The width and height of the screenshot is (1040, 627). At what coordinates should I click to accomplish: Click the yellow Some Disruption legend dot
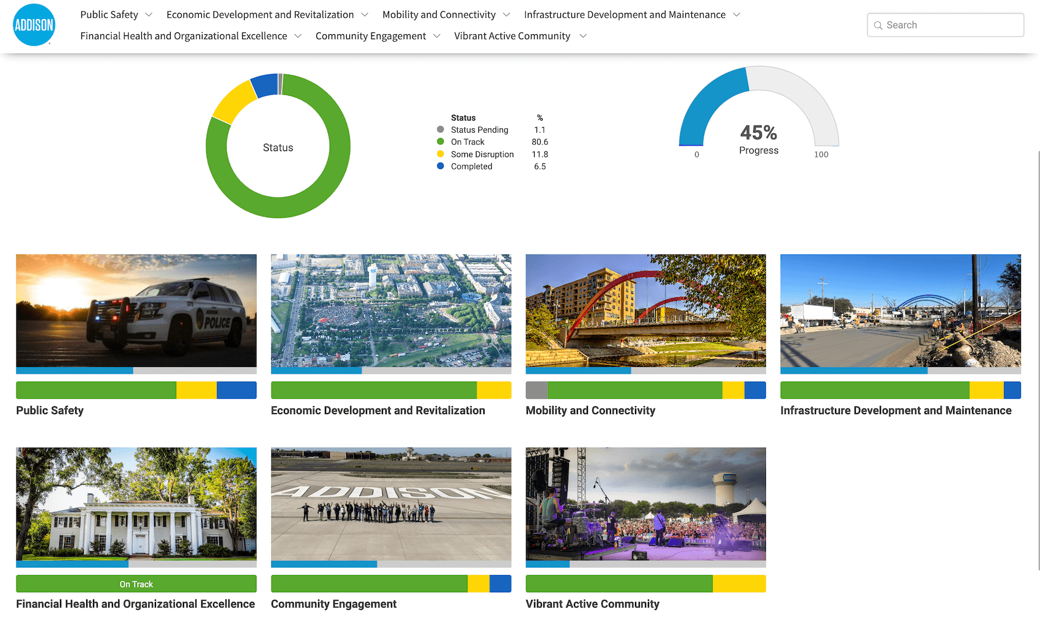click(x=440, y=154)
